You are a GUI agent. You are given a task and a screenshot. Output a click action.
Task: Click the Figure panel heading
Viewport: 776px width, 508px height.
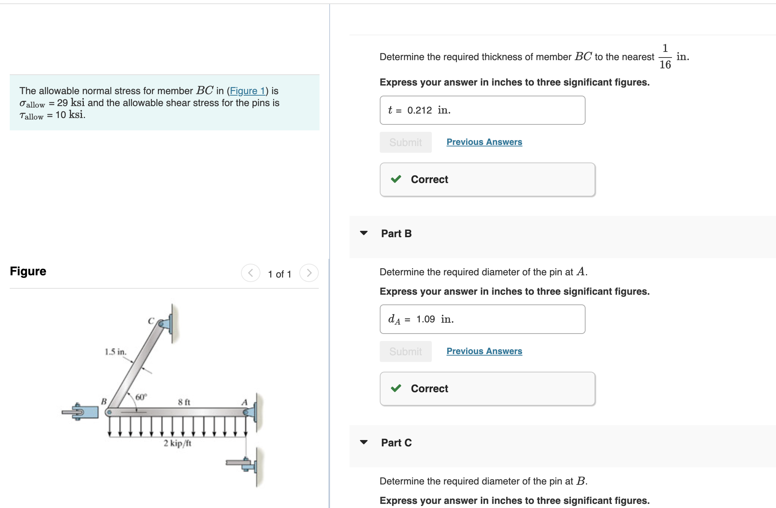pos(28,271)
